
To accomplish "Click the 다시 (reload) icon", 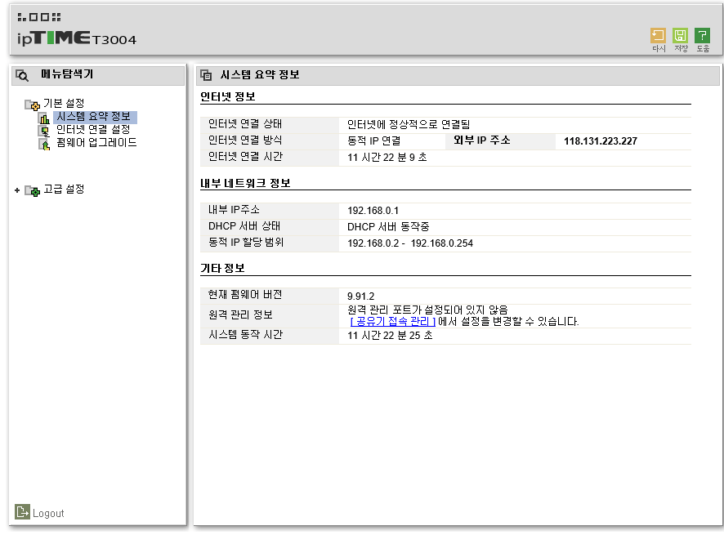I will [x=658, y=35].
